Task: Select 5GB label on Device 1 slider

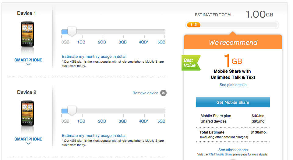Action: pyautogui.click(x=161, y=42)
